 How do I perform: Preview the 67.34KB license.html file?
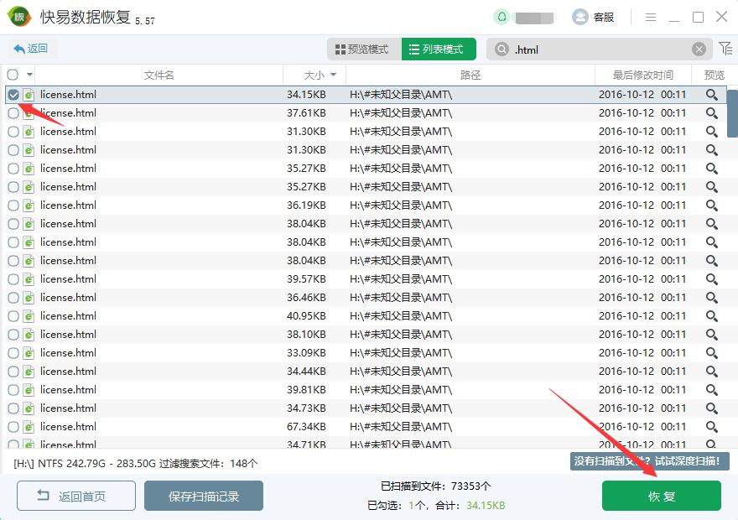[x=712, y=426]
